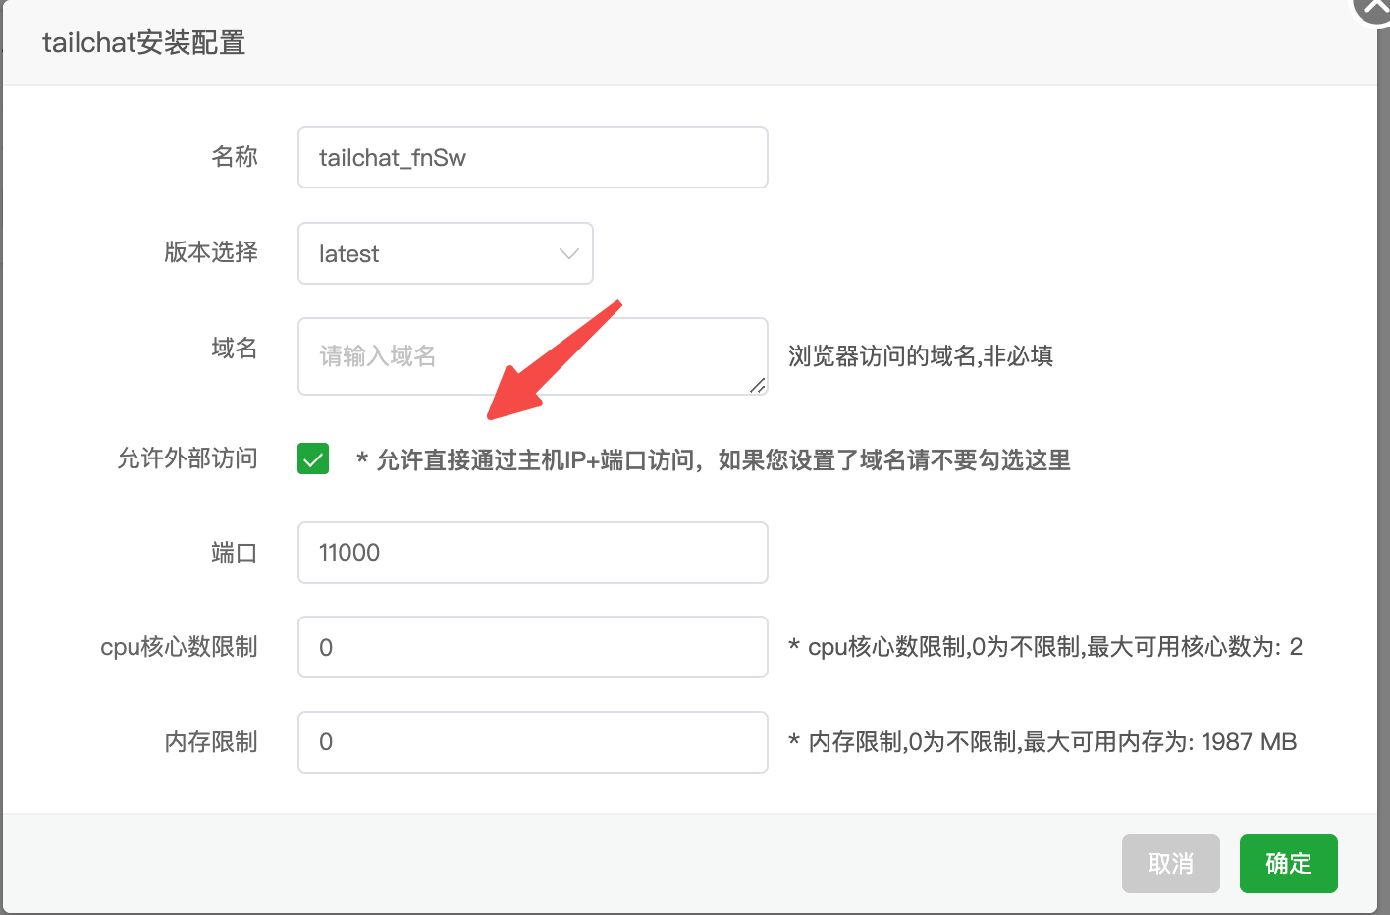Click the 版本选择 label text
The height and width of the screenshot is (915, 1390).
click(x=211, y=252)
